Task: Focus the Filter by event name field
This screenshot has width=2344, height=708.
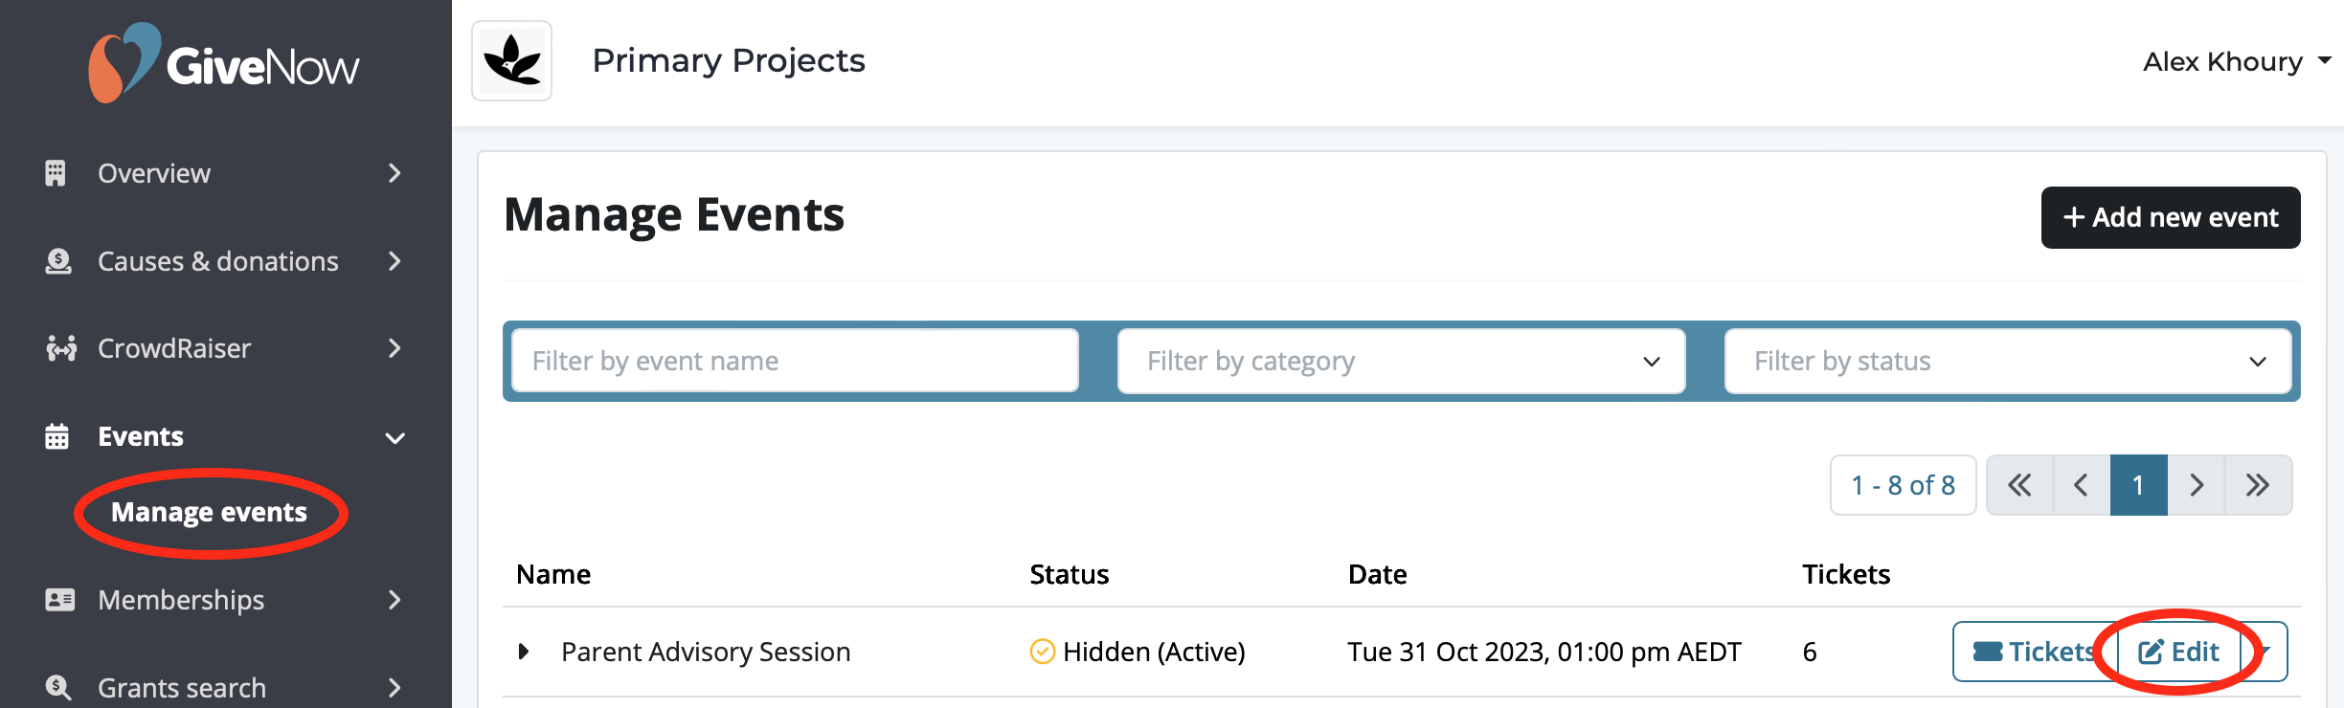Action: pyautogui.click(x=795, y=361)
